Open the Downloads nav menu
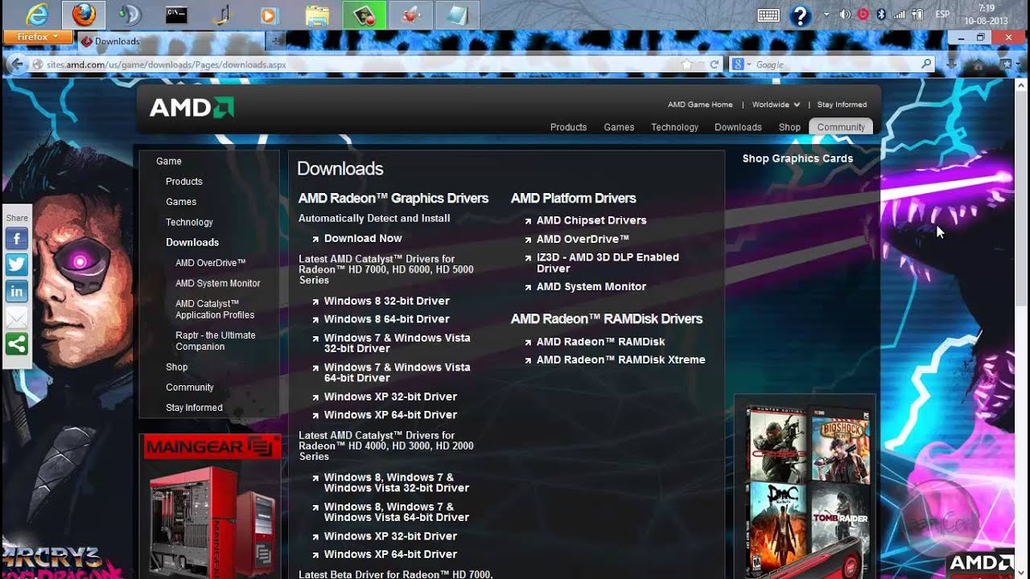Viewport: 1030px width, 579px height. 738,127
